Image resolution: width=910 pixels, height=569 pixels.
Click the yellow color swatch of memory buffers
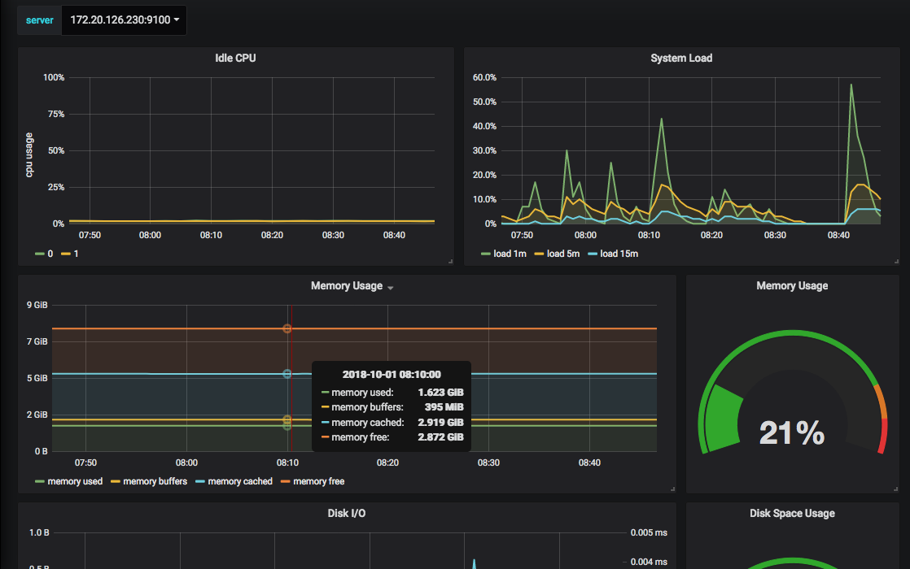116,481
